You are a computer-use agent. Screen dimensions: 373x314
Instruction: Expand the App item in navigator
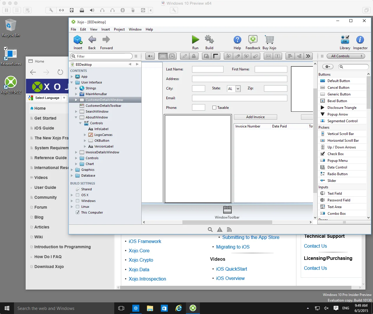(72, 77)
